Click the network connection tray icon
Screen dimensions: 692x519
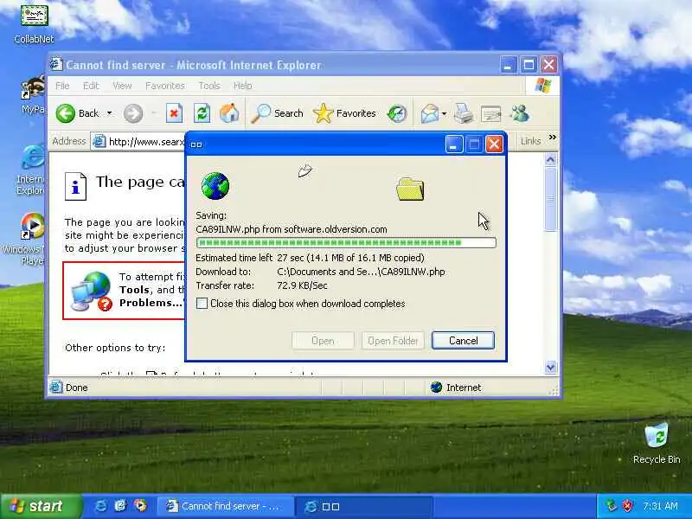tap(611, 506)
